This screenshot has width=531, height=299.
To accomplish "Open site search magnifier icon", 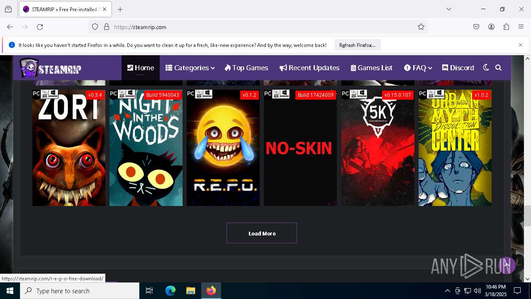I will [499, 68].
